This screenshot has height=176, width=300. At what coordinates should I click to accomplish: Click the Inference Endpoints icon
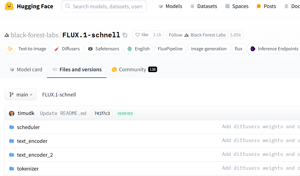coord(253,49)
